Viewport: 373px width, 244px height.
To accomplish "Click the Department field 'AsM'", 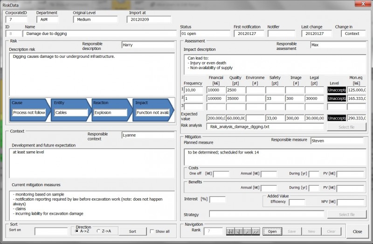I will pyautogui.click(x=48, y=20).
